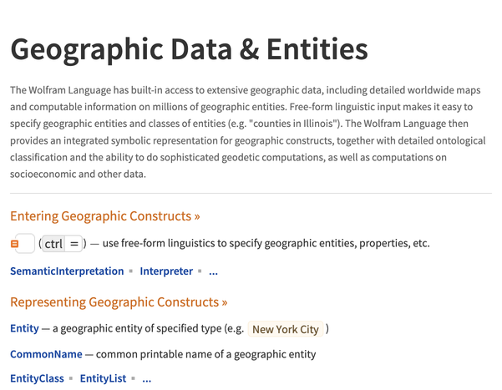The width and height of the screenshot is (502, 390).
Task: Open the CommonName function link
Action: (x=46, y=354)
